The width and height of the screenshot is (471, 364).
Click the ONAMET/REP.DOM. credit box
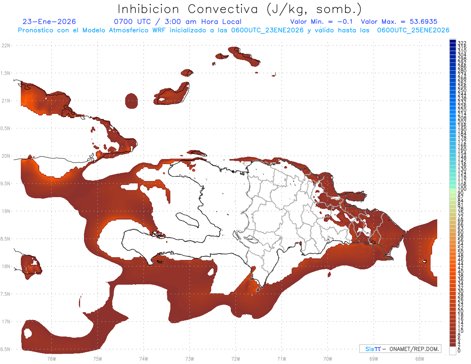click(400, 349)
